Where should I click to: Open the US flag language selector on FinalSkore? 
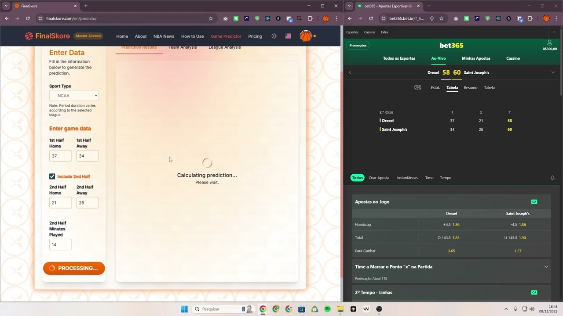(288, 36)
